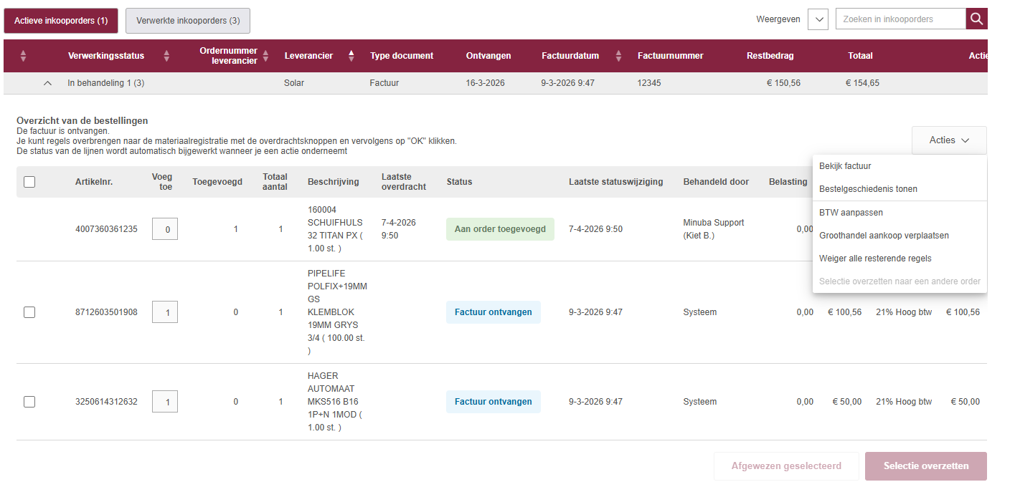This screenshot has width=1015, height=487.
Task: Select checkbox for article 8712603501908
Action: pyautogui.click(x=29, y=312)
